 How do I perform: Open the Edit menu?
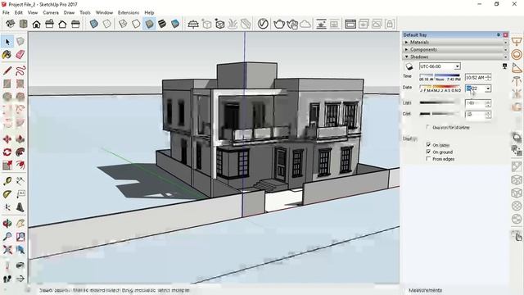click(19, 12)
